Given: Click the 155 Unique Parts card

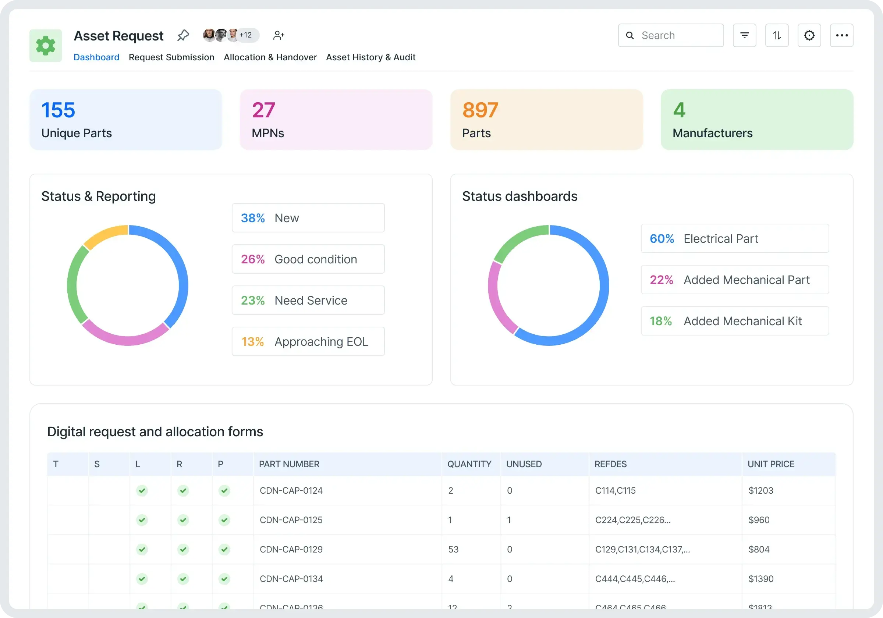Looking at the screenshot, I should (126, 120).
